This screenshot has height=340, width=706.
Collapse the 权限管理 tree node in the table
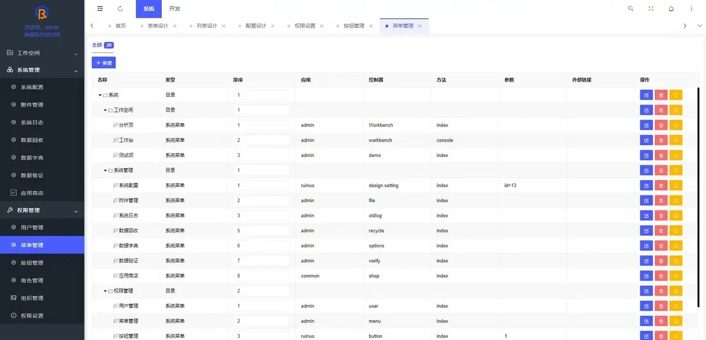point(104,290)
